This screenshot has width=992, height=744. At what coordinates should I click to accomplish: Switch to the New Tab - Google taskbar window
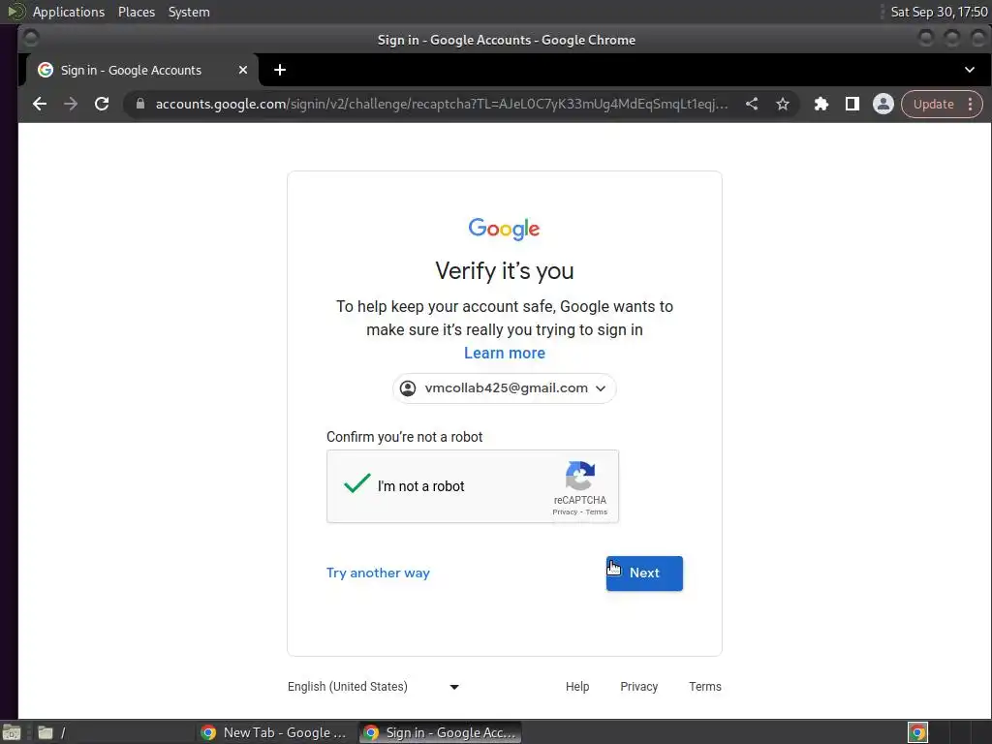(x=274, y=732)
